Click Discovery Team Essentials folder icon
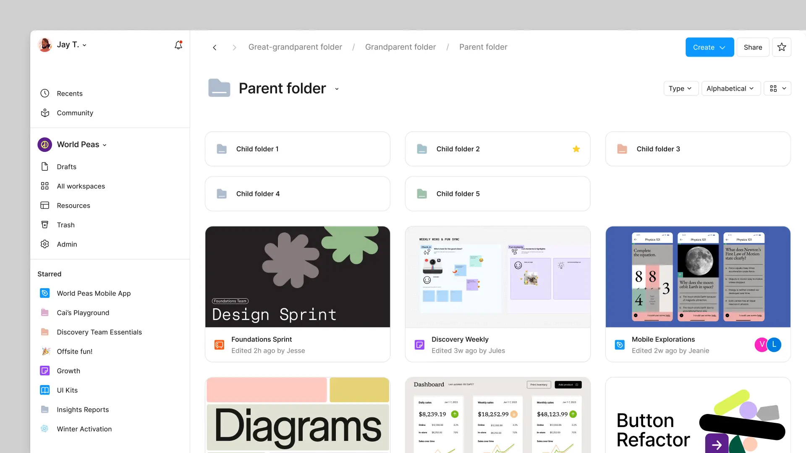 coord(45,332)
